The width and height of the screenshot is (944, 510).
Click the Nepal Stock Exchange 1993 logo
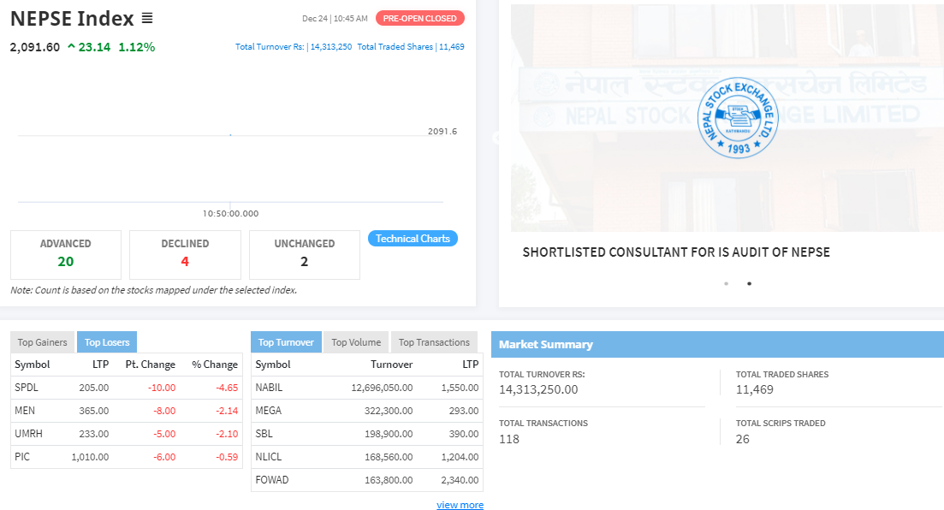738,118
